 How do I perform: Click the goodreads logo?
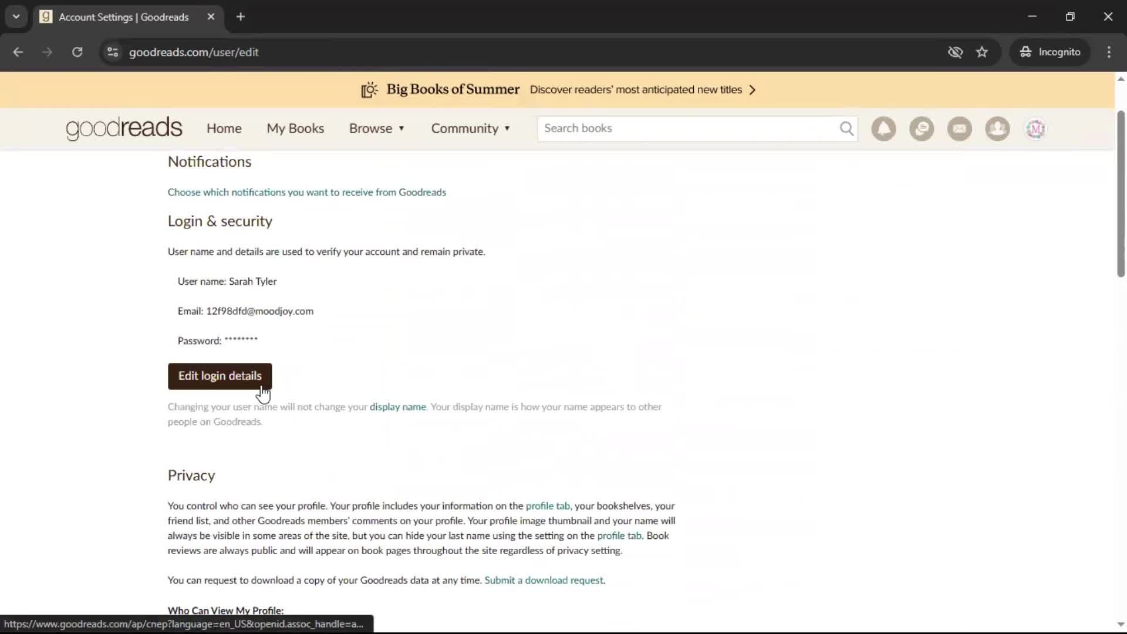pos(124,128)
